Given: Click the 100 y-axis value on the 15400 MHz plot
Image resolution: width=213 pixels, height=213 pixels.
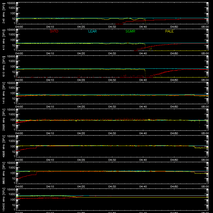Looking at the screenshot, I should click(x=13, y=200).
